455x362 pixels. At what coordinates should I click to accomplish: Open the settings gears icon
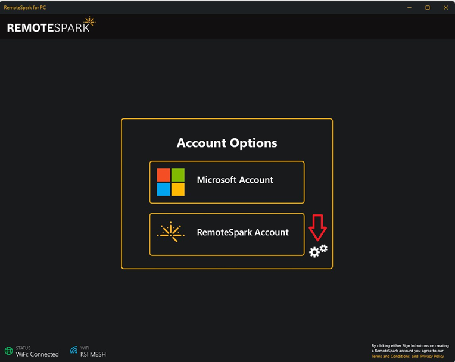[x=318, y=251]
